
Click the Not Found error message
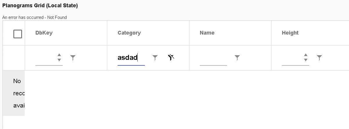point(35,17)
